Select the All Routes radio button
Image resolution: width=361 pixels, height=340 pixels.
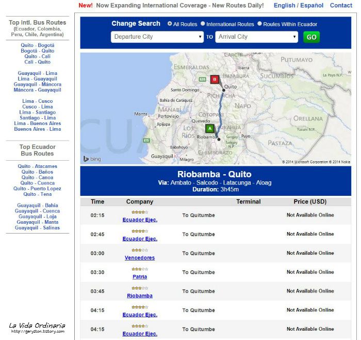click(x=170, y=24)
